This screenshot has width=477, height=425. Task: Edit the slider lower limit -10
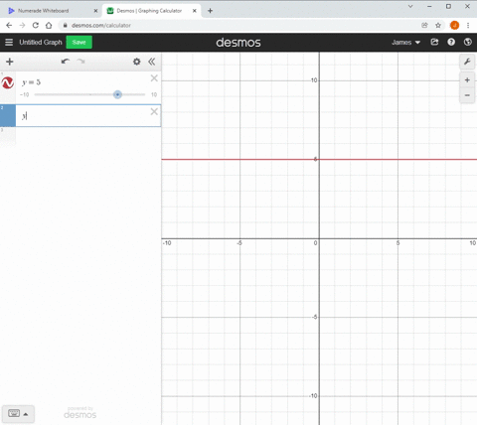coord(24,94)
